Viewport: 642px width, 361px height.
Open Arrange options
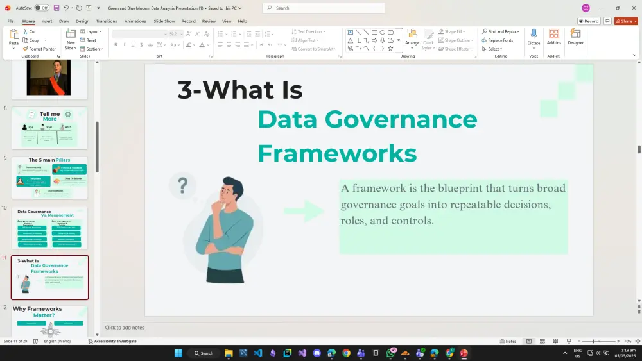[412, 39]
